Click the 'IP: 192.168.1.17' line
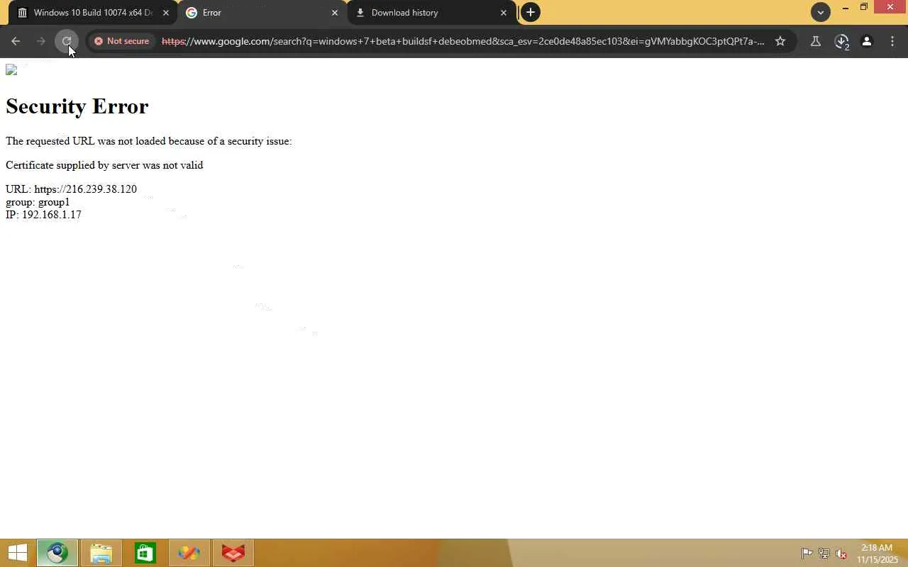 43,215
